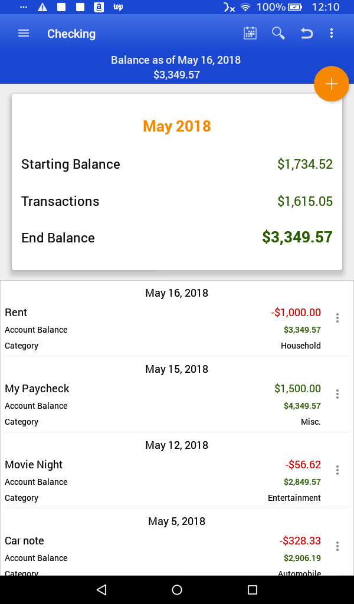
Task: Tap the back triangle in the navigation bar
Action: (101, 589)
